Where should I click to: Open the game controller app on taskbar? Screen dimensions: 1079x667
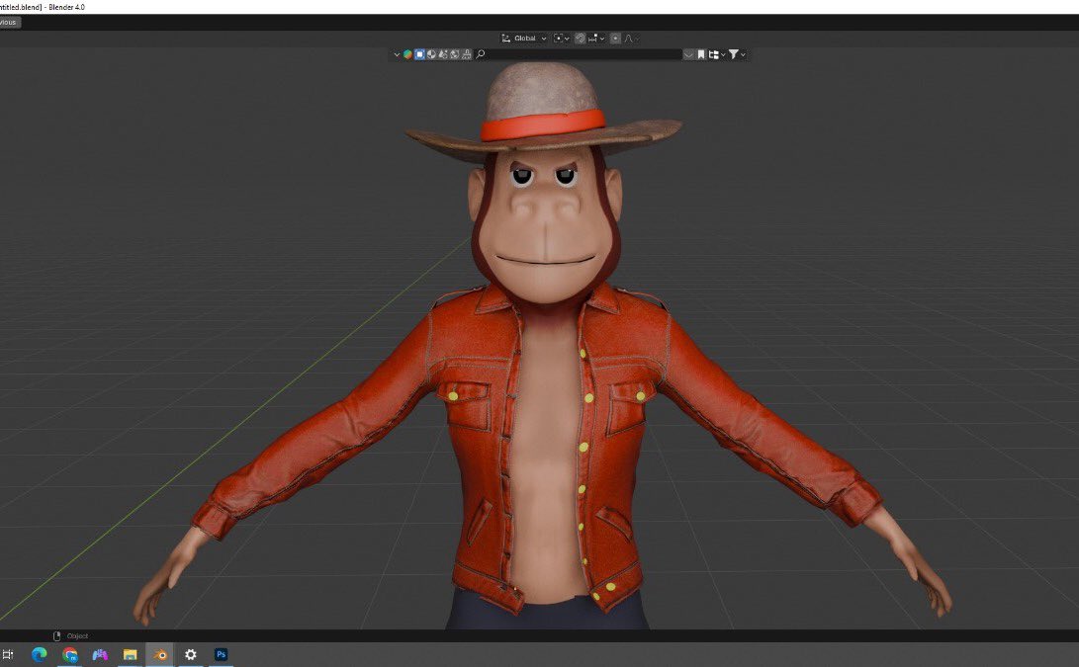[x=100, y=654]
